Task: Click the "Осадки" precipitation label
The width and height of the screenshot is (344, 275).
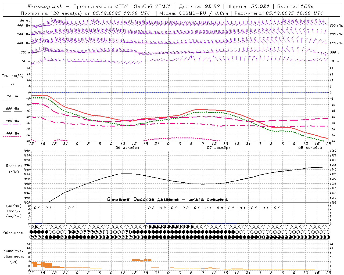Action: (x=14, y=211)
